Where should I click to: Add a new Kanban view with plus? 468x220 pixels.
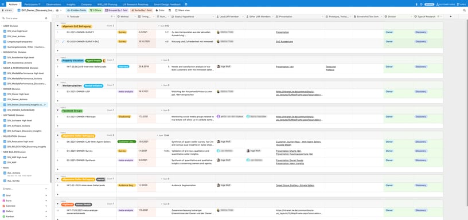click(x=46, y=217)
